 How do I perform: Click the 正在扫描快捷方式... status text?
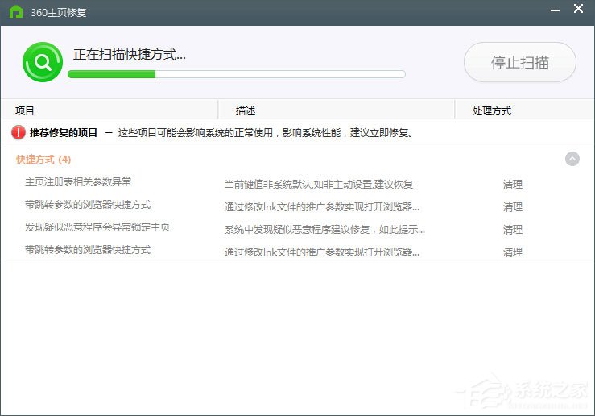[130, 55]
